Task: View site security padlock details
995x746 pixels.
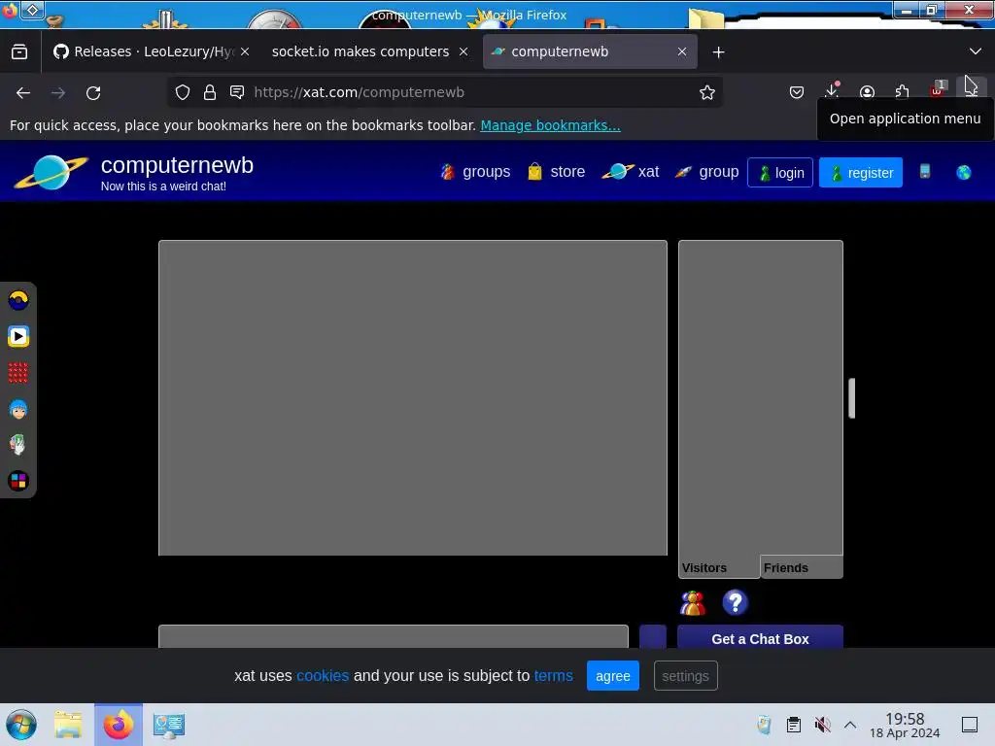Action: [210, 92]
